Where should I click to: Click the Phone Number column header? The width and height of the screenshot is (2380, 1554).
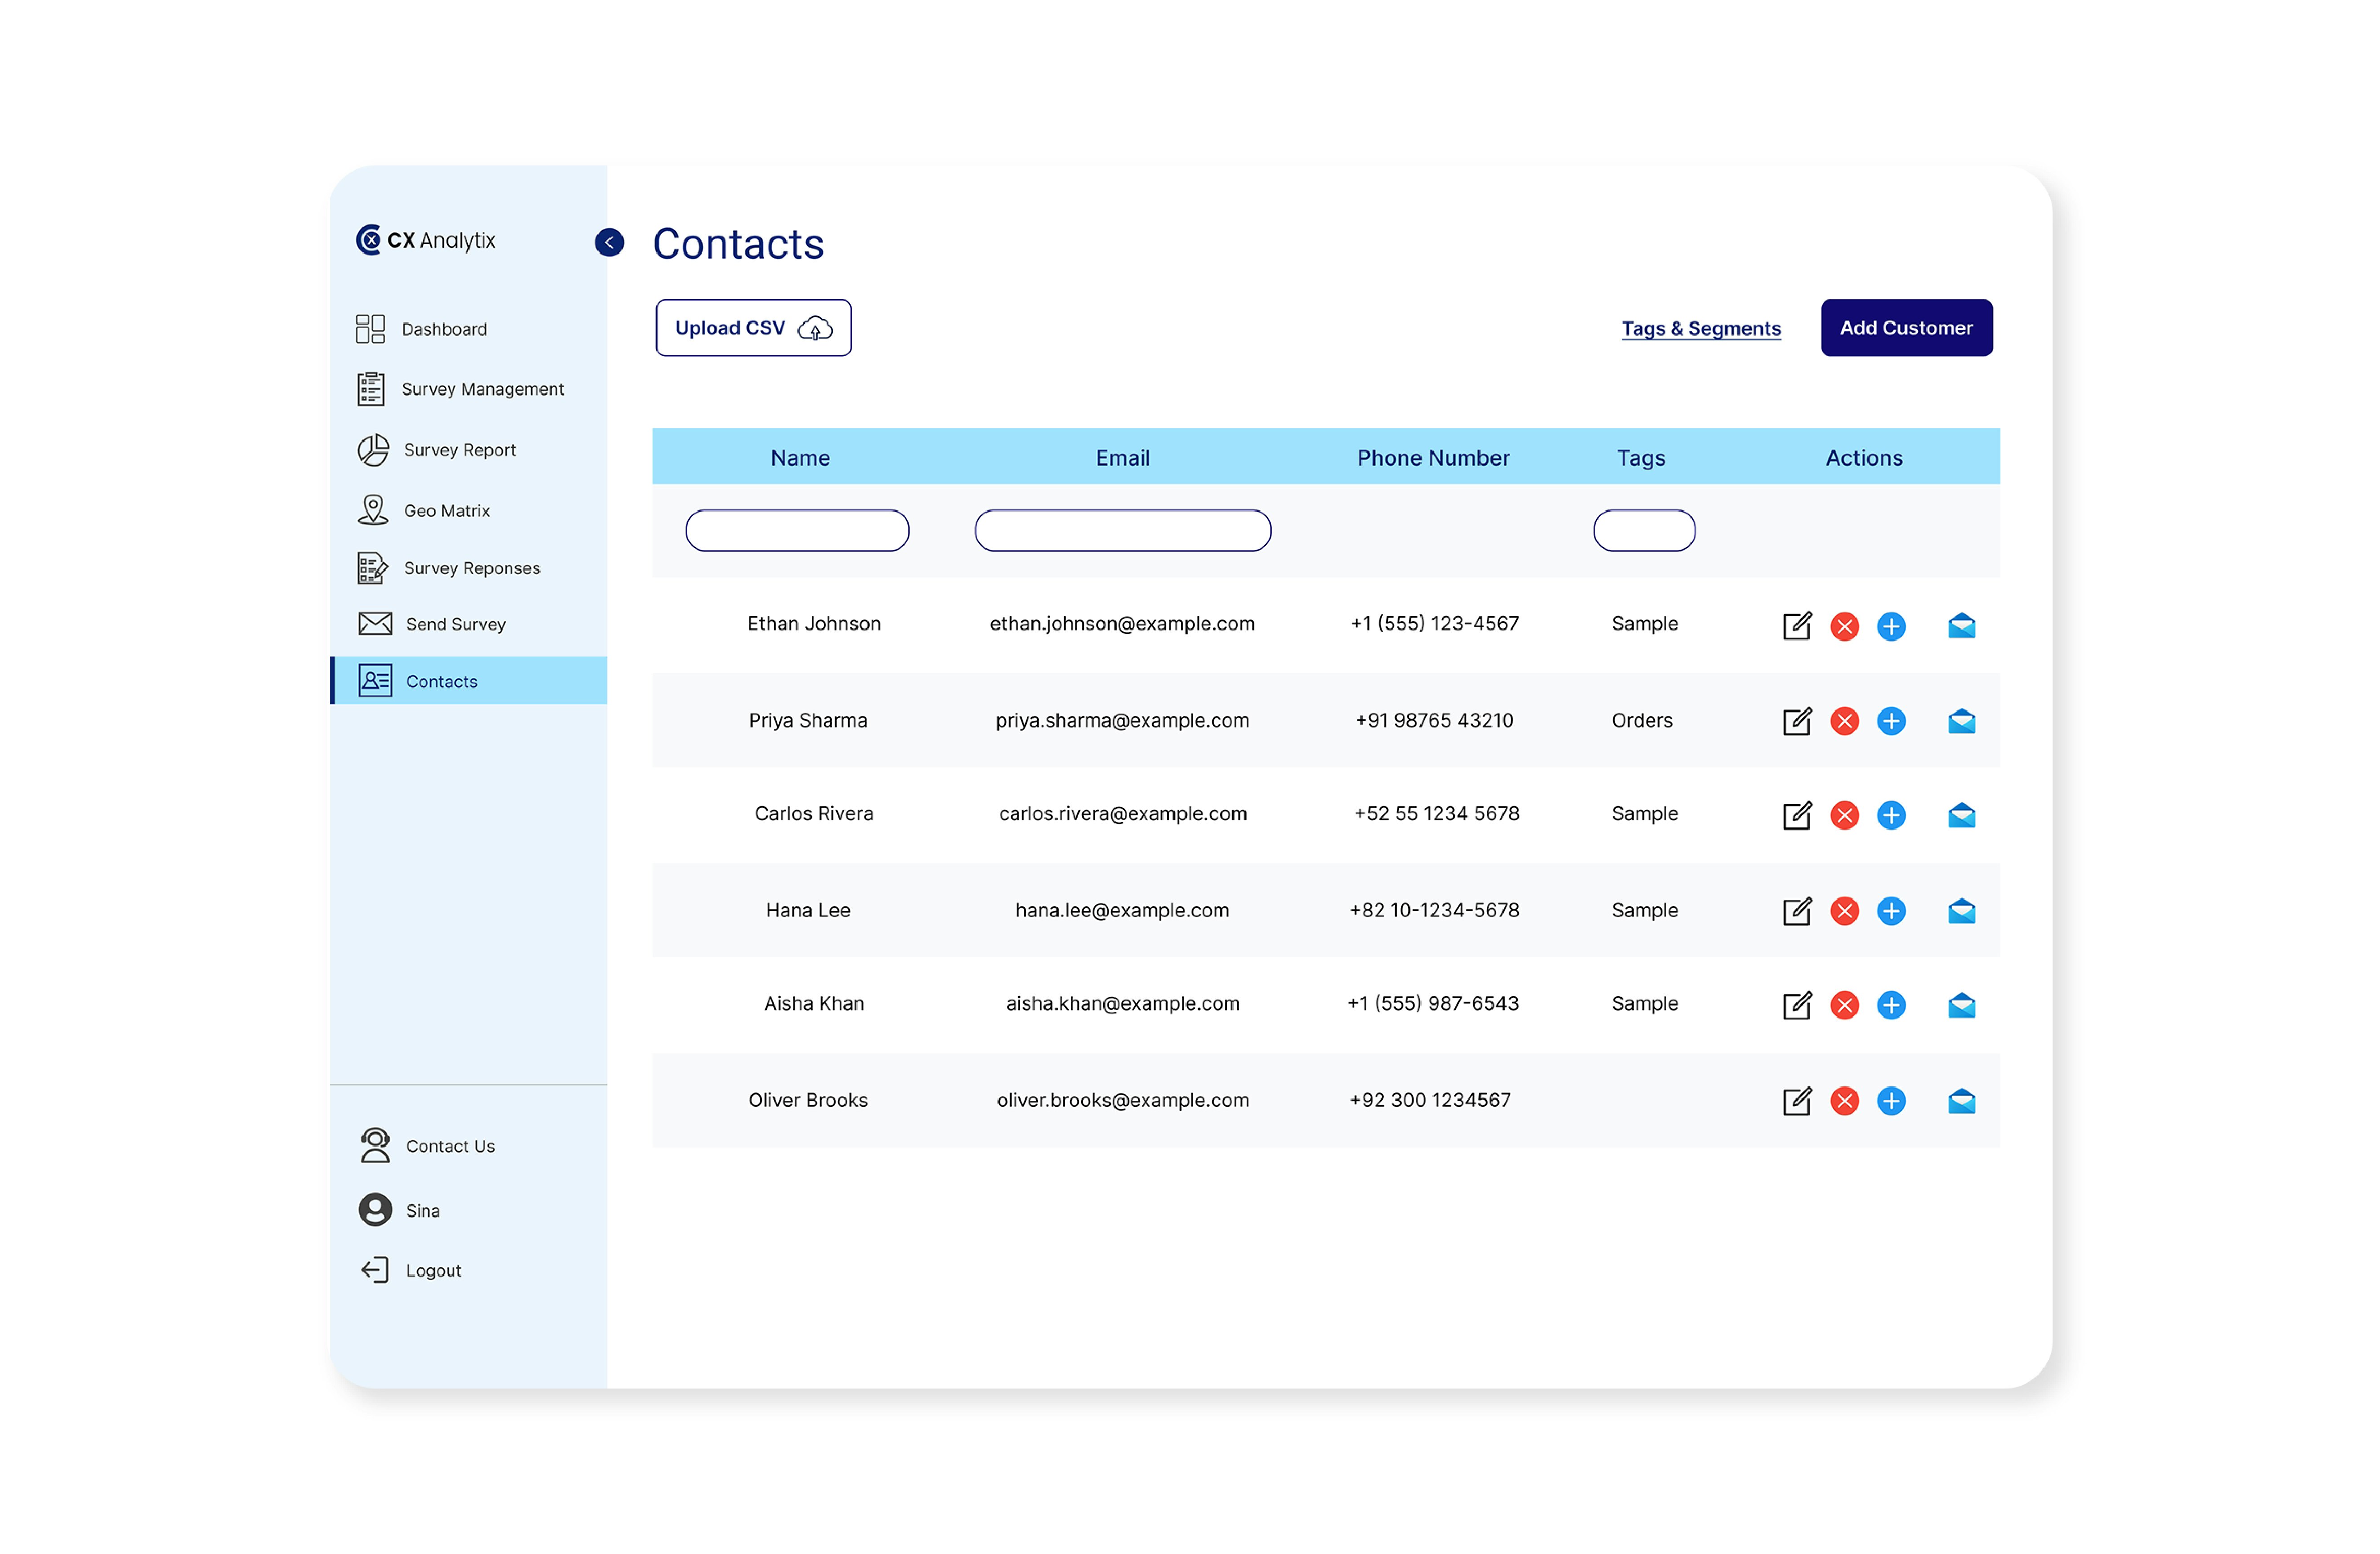[1433, 458]
